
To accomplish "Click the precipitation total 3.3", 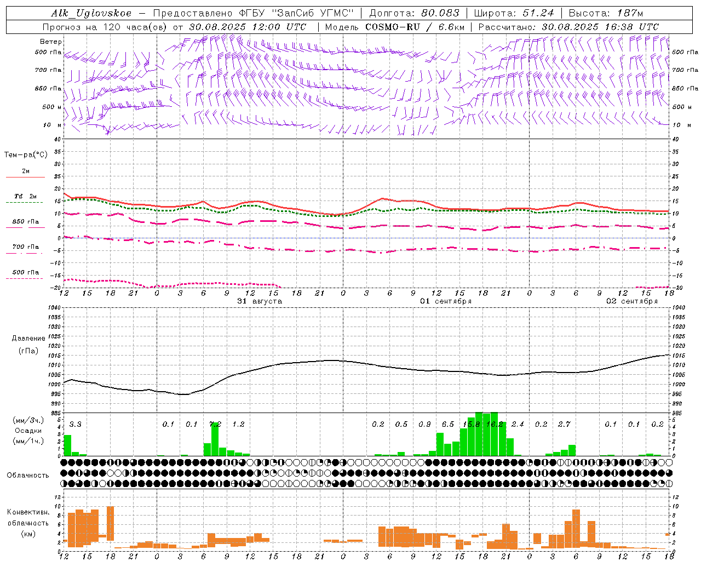I will (76, 424).
